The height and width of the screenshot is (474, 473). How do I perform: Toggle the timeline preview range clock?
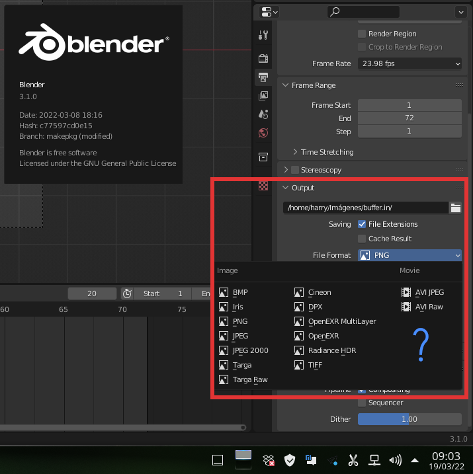(127, 294)
